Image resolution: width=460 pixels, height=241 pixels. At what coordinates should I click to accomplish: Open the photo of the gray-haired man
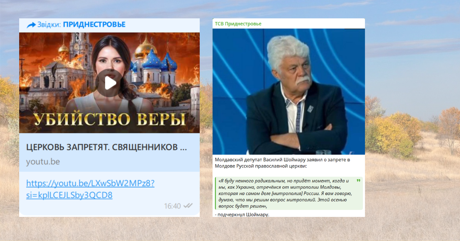(x=289, y=91)
